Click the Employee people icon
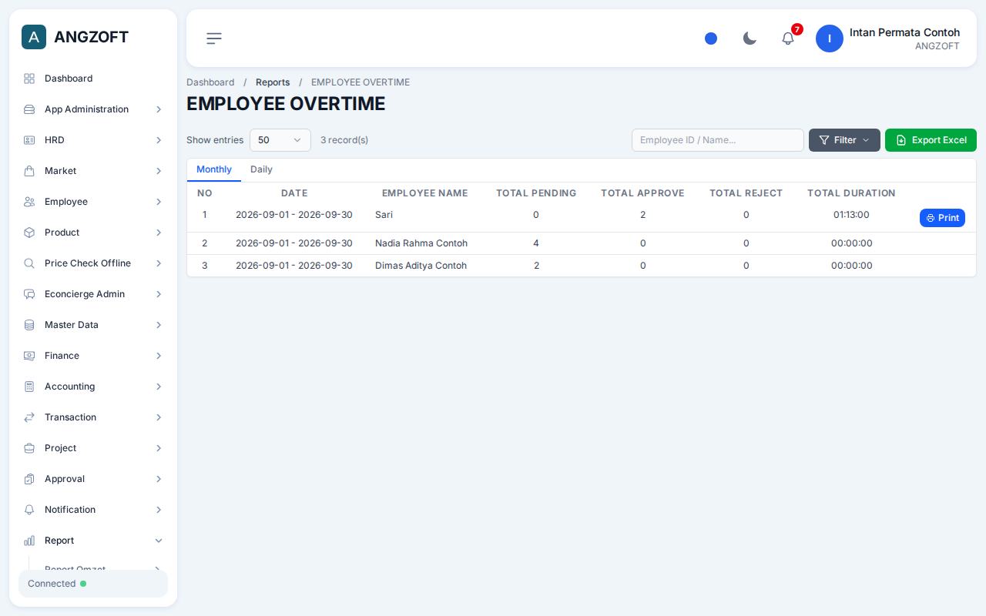Image resolution: width=986 pixels, height=616 pixels. (29, 202)
